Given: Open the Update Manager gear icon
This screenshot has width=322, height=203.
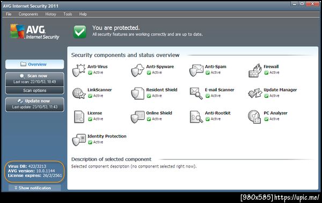Looking at the screenshot, I should click(x=255, y=93).
